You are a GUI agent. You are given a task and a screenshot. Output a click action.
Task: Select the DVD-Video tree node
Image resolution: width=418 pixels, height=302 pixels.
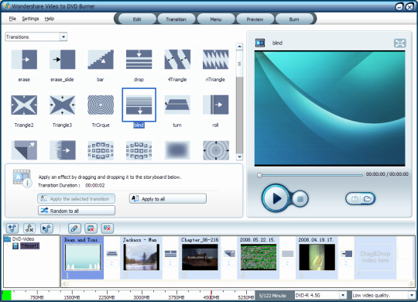pos(23,239)
